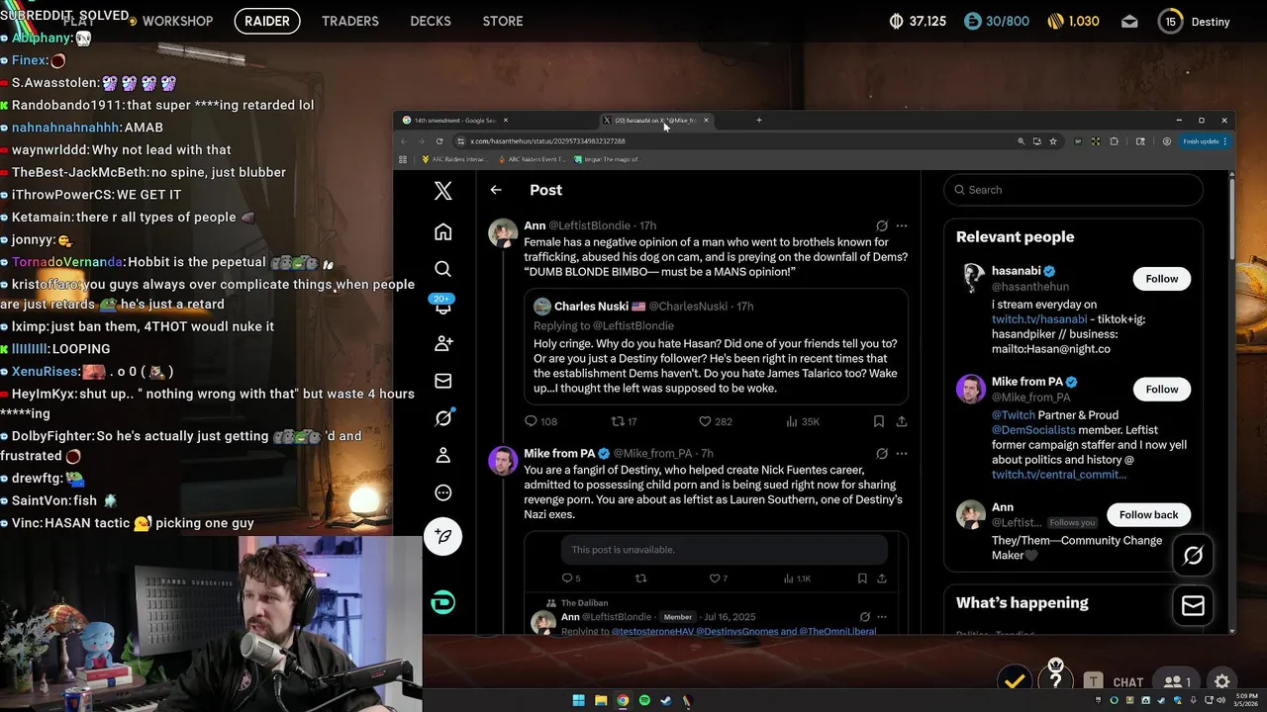Open X notifications bell with 20+ badge
The width and height of the screenshot is (1267, 712).
pos(442,306)
